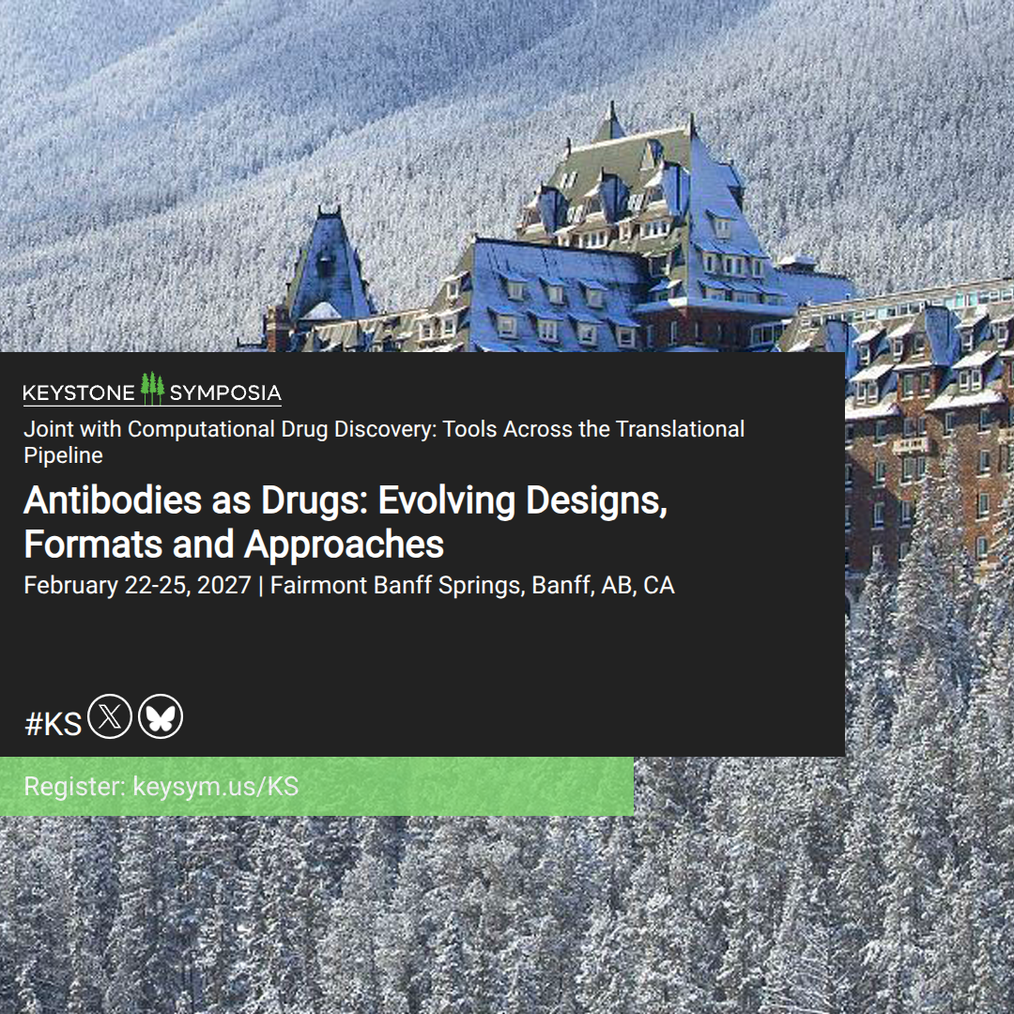Click the Formats and Approaches heading line
Screen dimensions: 1014x1014
pos(234,545)
